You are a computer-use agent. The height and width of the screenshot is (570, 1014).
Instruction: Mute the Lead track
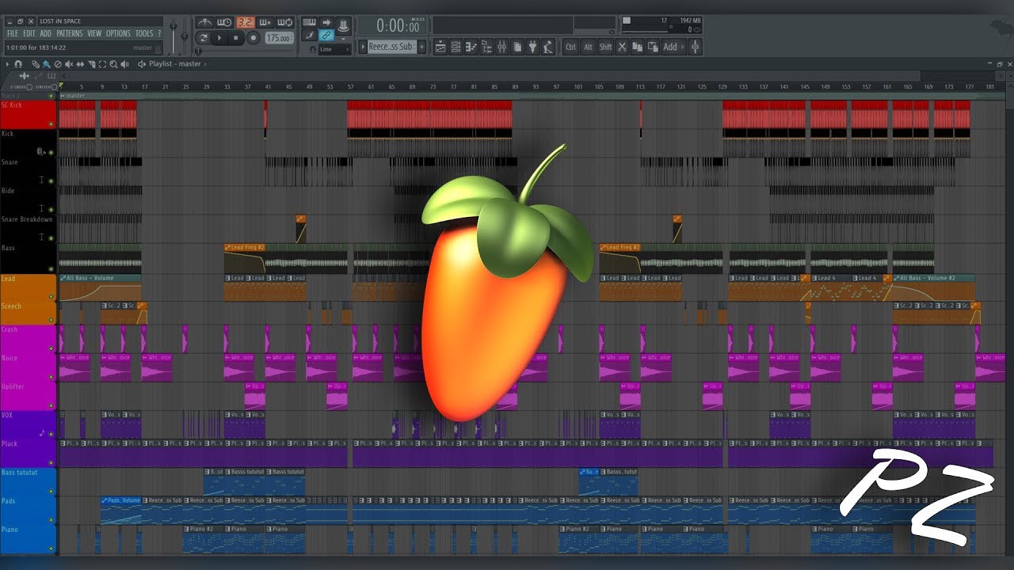click(x=51, y=297)
